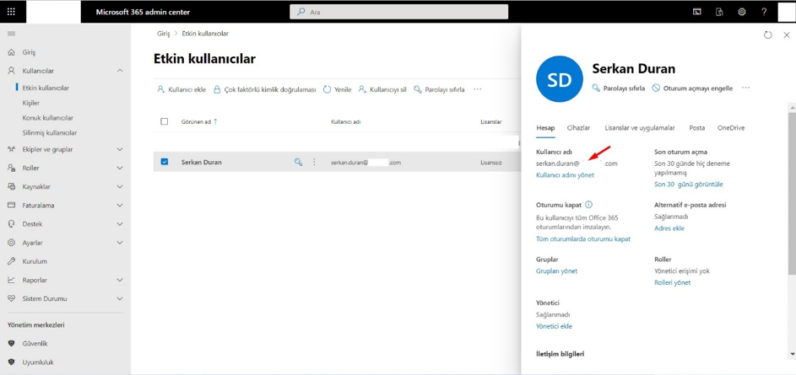Open the more actions ellipsis in user panel

[745, 88]
